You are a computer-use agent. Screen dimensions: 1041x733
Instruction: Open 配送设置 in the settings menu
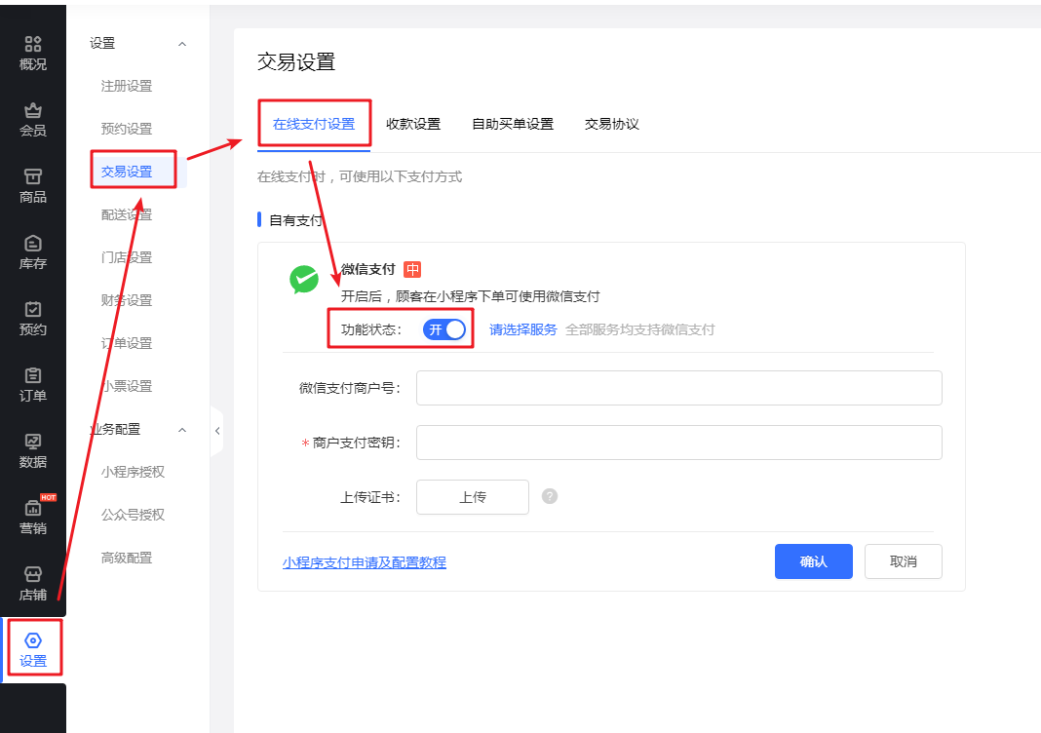[126, 214]
